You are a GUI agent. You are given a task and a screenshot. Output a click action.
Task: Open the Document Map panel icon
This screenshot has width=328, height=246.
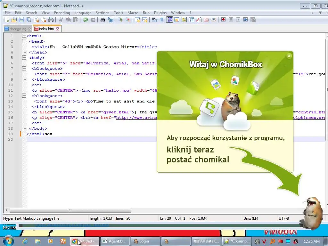click(x=184, y=20)
